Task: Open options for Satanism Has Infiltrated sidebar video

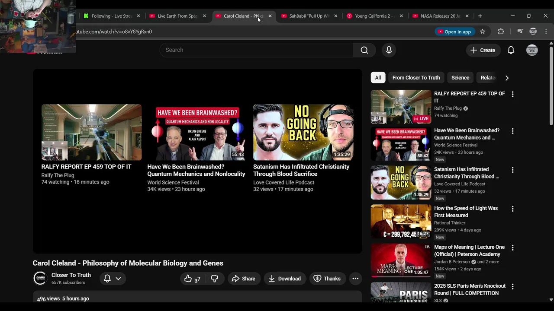Action: coord(512,170)
